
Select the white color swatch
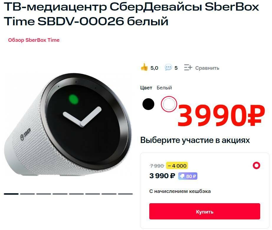pyautogui.click(x=169, y=104)
